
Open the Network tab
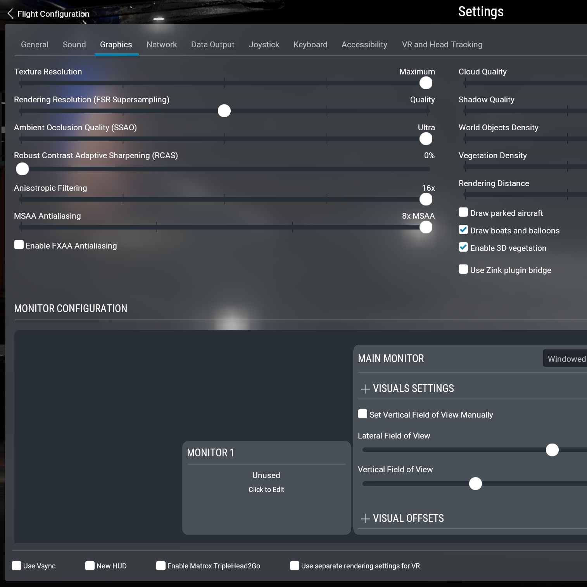coord(162,45)
